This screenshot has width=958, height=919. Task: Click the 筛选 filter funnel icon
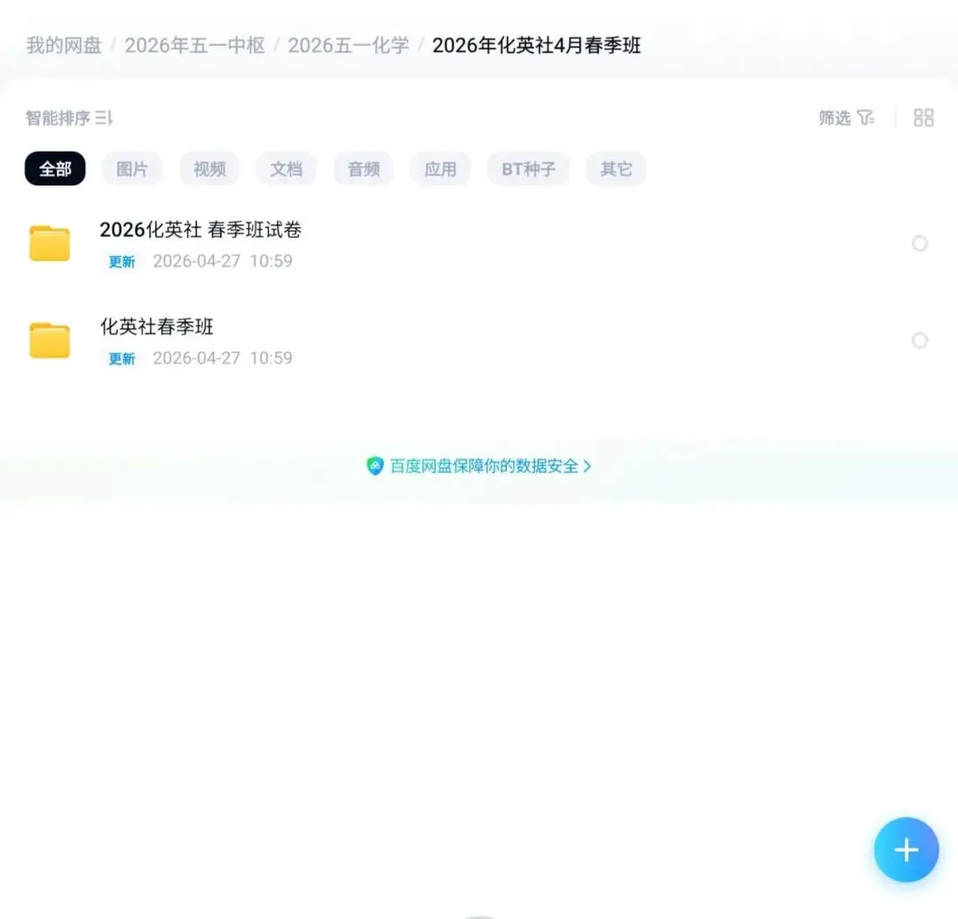[x=867, y=117]
